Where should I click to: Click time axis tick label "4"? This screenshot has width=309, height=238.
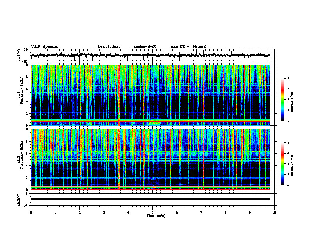(128, 212)
